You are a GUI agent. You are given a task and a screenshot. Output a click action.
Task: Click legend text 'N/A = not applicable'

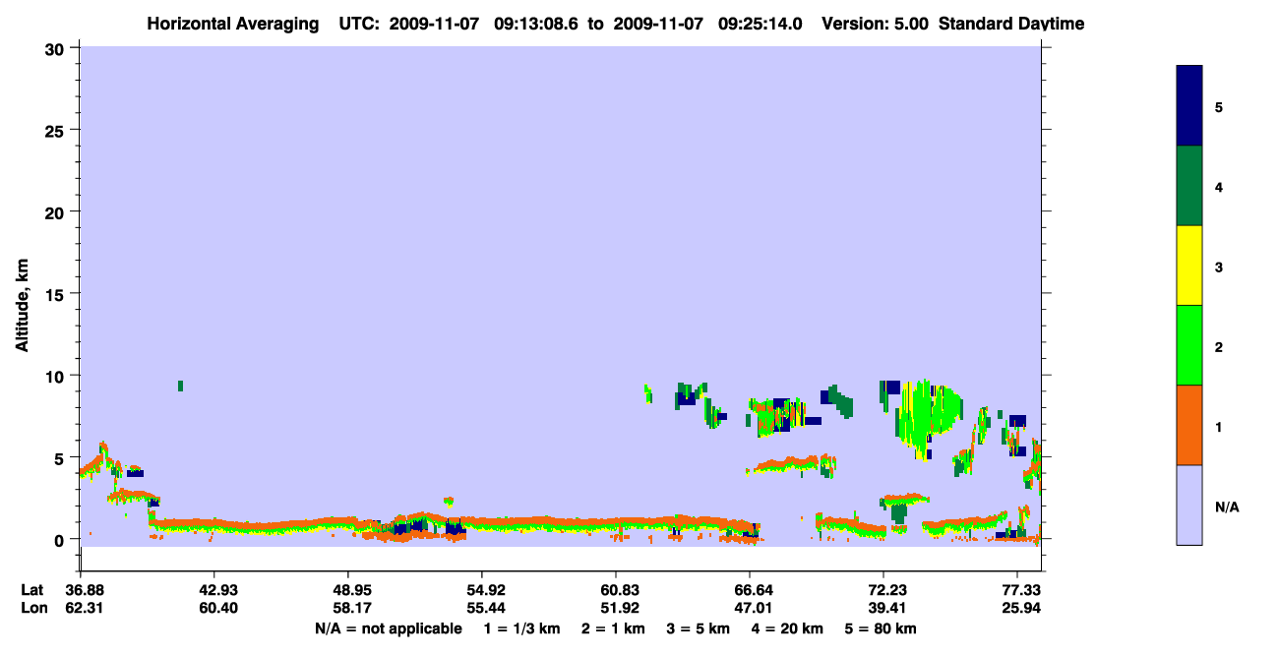[388, 628]
